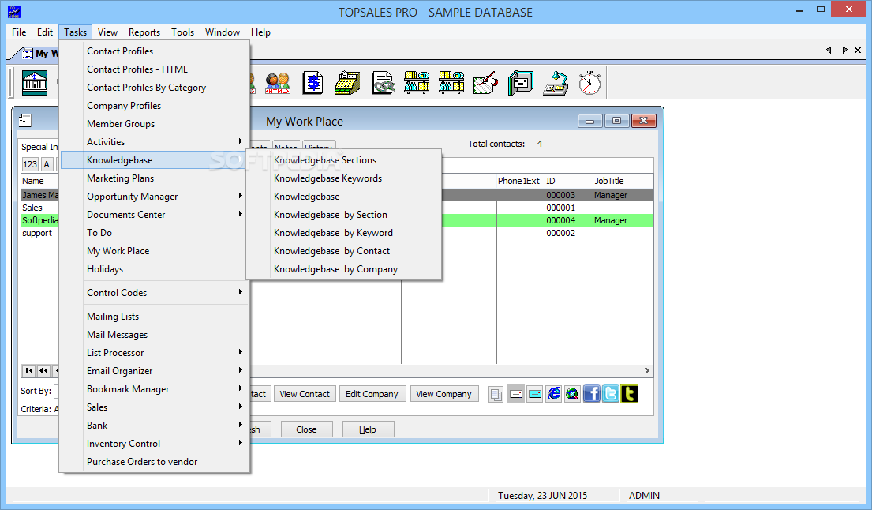Click the document with chain link icon
Viewport: 872px width, 510px height.
tap(383, 83)
